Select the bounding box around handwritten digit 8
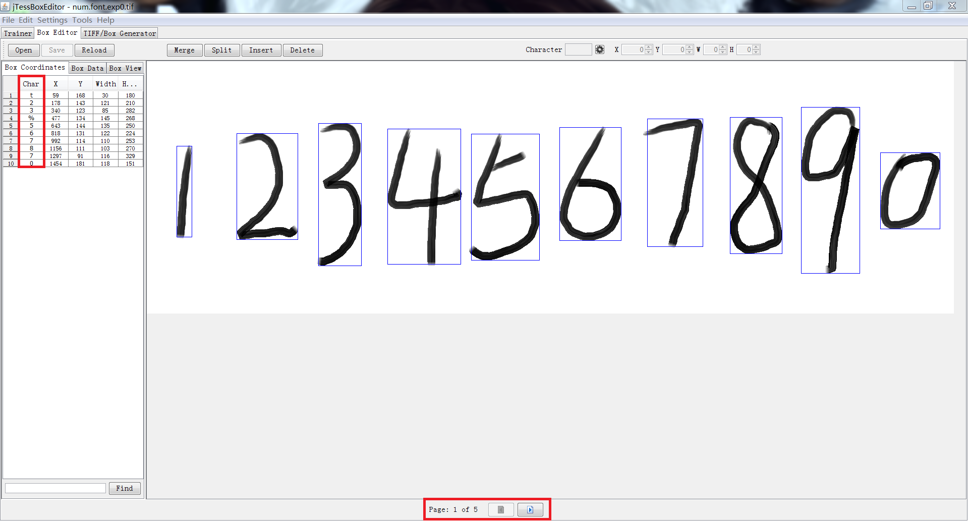968x521 pixels. click(756, 185)
